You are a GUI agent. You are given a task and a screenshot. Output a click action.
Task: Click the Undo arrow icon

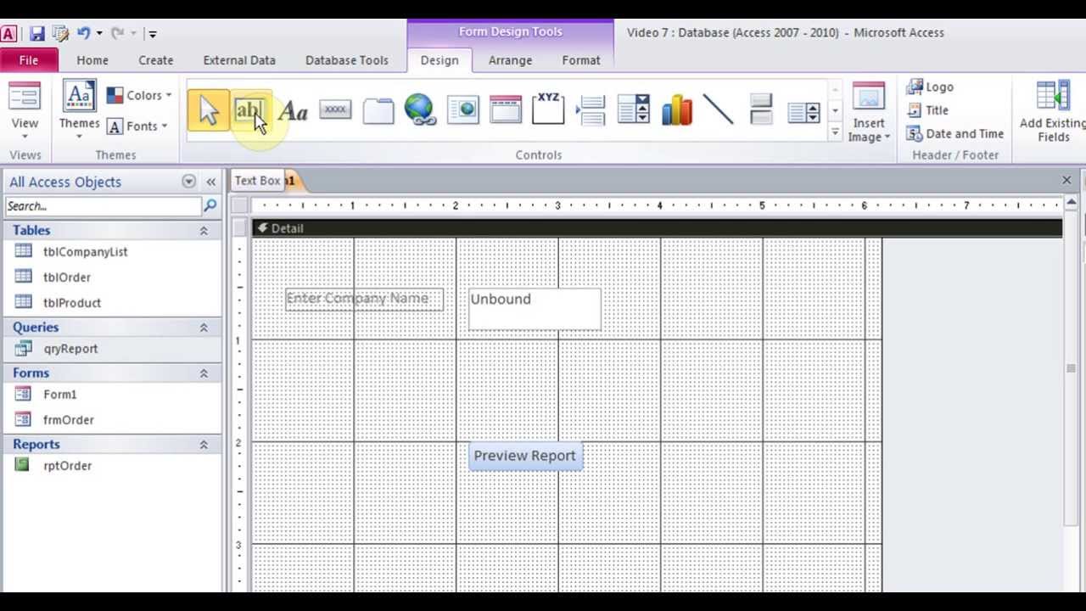pyautogui.click(x=83, y=33)
